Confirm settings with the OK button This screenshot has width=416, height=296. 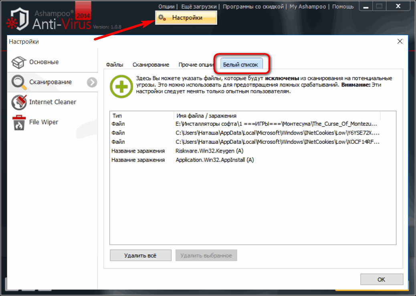[x=382, y=280]
